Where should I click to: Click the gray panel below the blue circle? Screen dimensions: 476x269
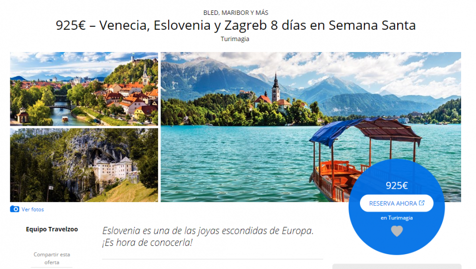tap(397, 266)
